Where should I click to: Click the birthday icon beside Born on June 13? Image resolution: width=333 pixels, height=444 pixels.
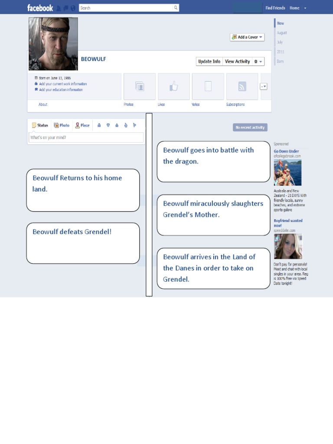coord(36,78)
